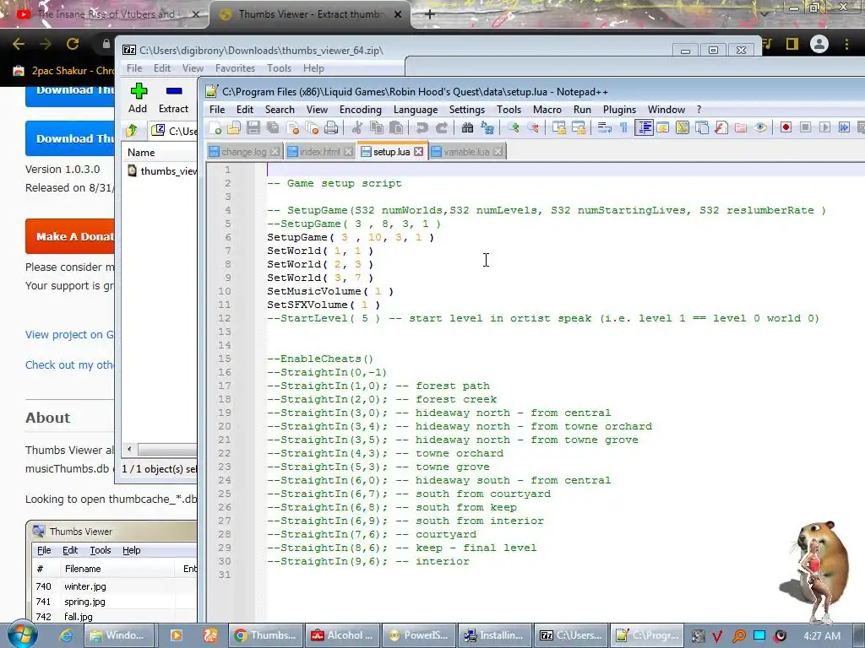Click the Close All icon in Notepad++ toolbar
The image size is (865, 648).
tap(312, 128)
